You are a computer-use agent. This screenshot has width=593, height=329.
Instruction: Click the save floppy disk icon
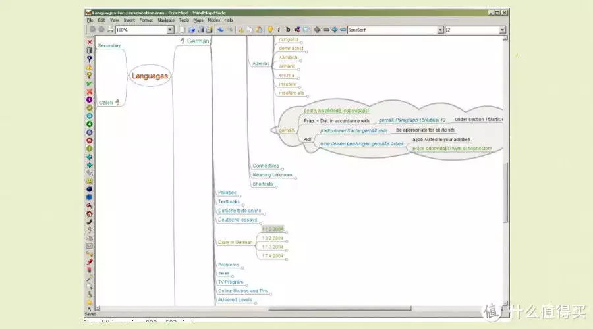pos(200,30)
